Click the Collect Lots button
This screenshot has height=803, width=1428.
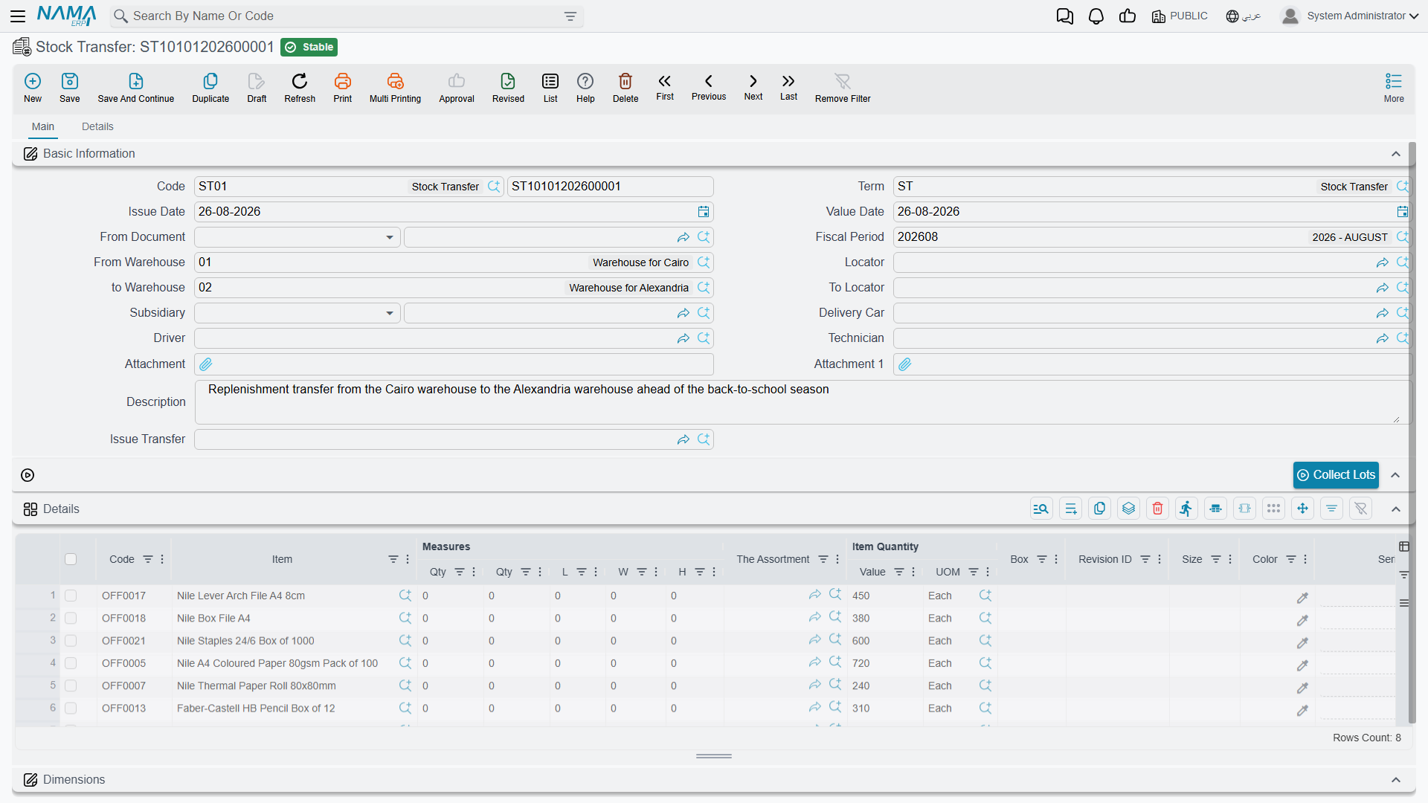point(1336,475)
